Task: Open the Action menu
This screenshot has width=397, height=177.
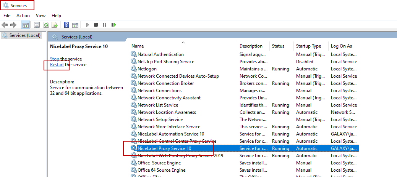Action: pyautogui.click(x=23, y=16)
